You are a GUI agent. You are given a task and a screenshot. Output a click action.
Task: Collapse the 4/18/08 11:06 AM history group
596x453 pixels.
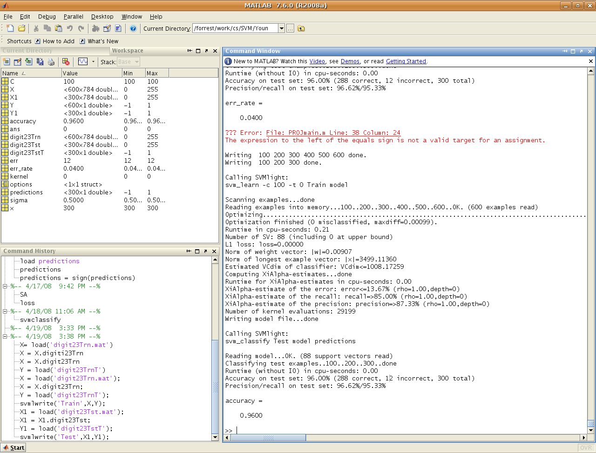click(x=5, y=312)
